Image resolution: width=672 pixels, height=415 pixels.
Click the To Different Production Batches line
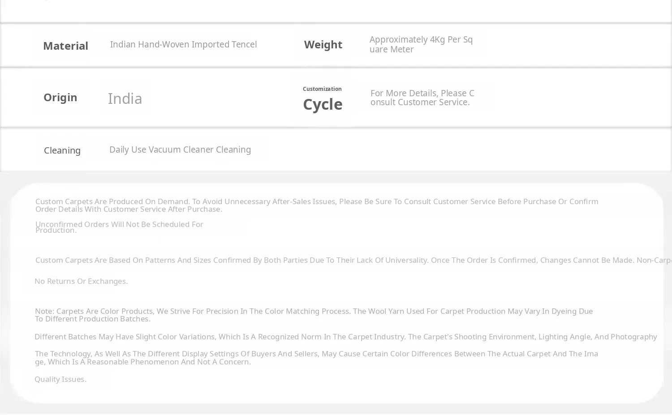tap(93, 319)
